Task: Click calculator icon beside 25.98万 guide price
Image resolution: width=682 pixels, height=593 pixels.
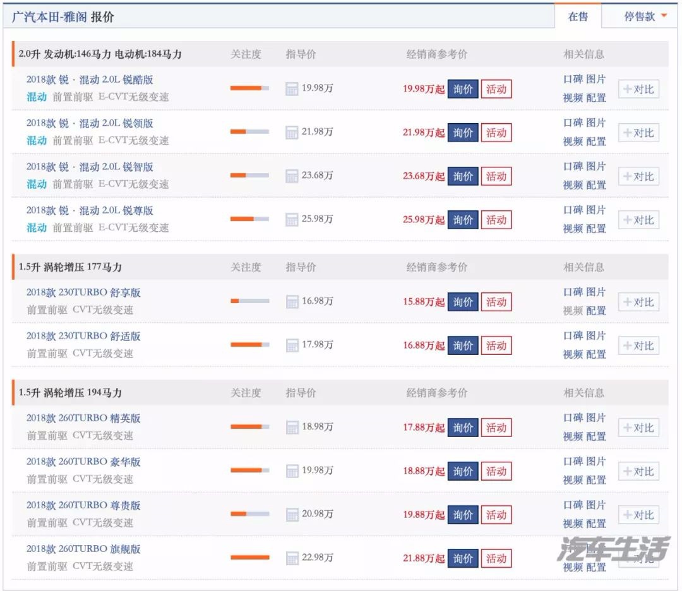Action: pos(292,219)
